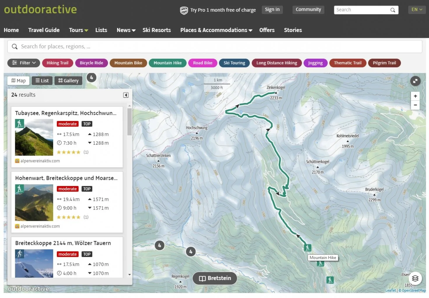The image size is (429, 298).
Task: Switch to Map view
Action: point(18,81)
